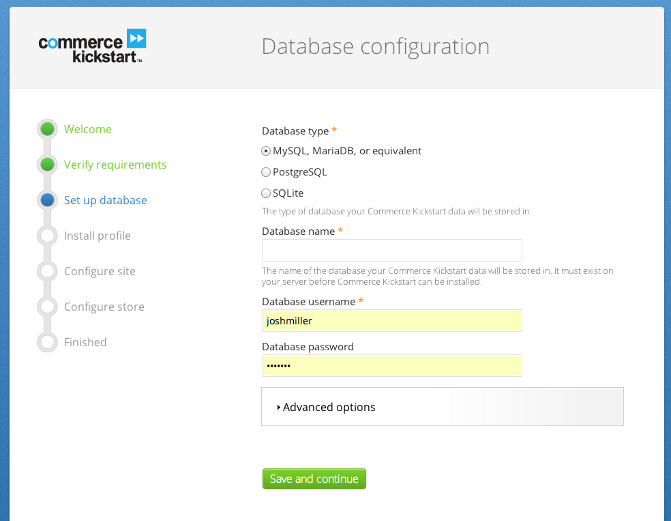This screenshot has width=671, height=521.
Task: Focus the Database name input field
Action: 392,250
